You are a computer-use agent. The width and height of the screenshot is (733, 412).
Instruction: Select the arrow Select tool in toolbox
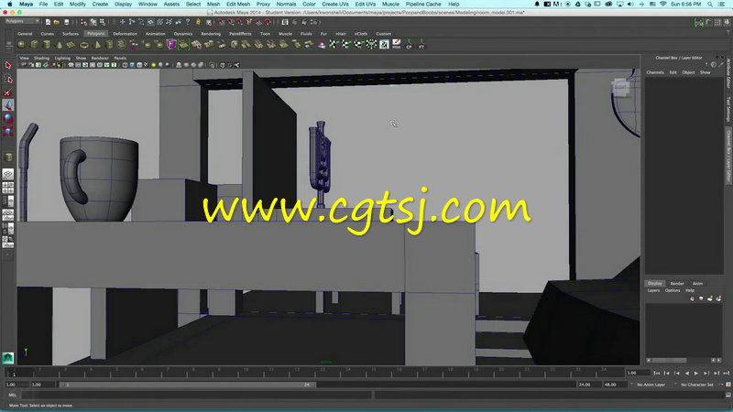pyautogui.click(x=8, y=65)
